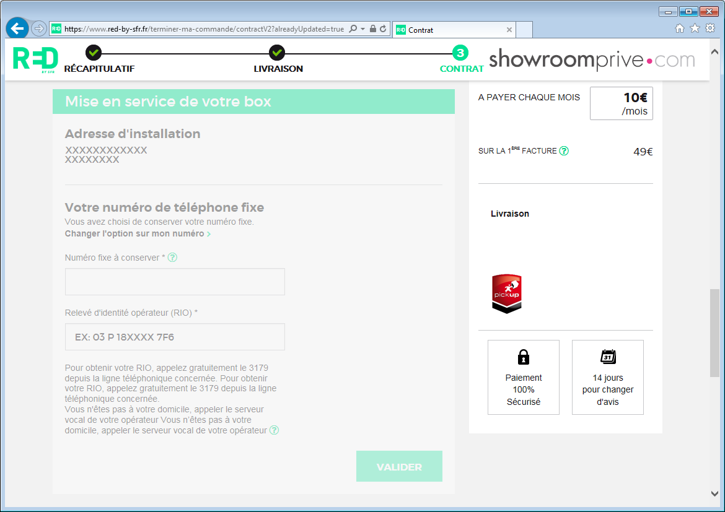Click the browser back arrow button
The image size is (725, 512).
[17, 28]
